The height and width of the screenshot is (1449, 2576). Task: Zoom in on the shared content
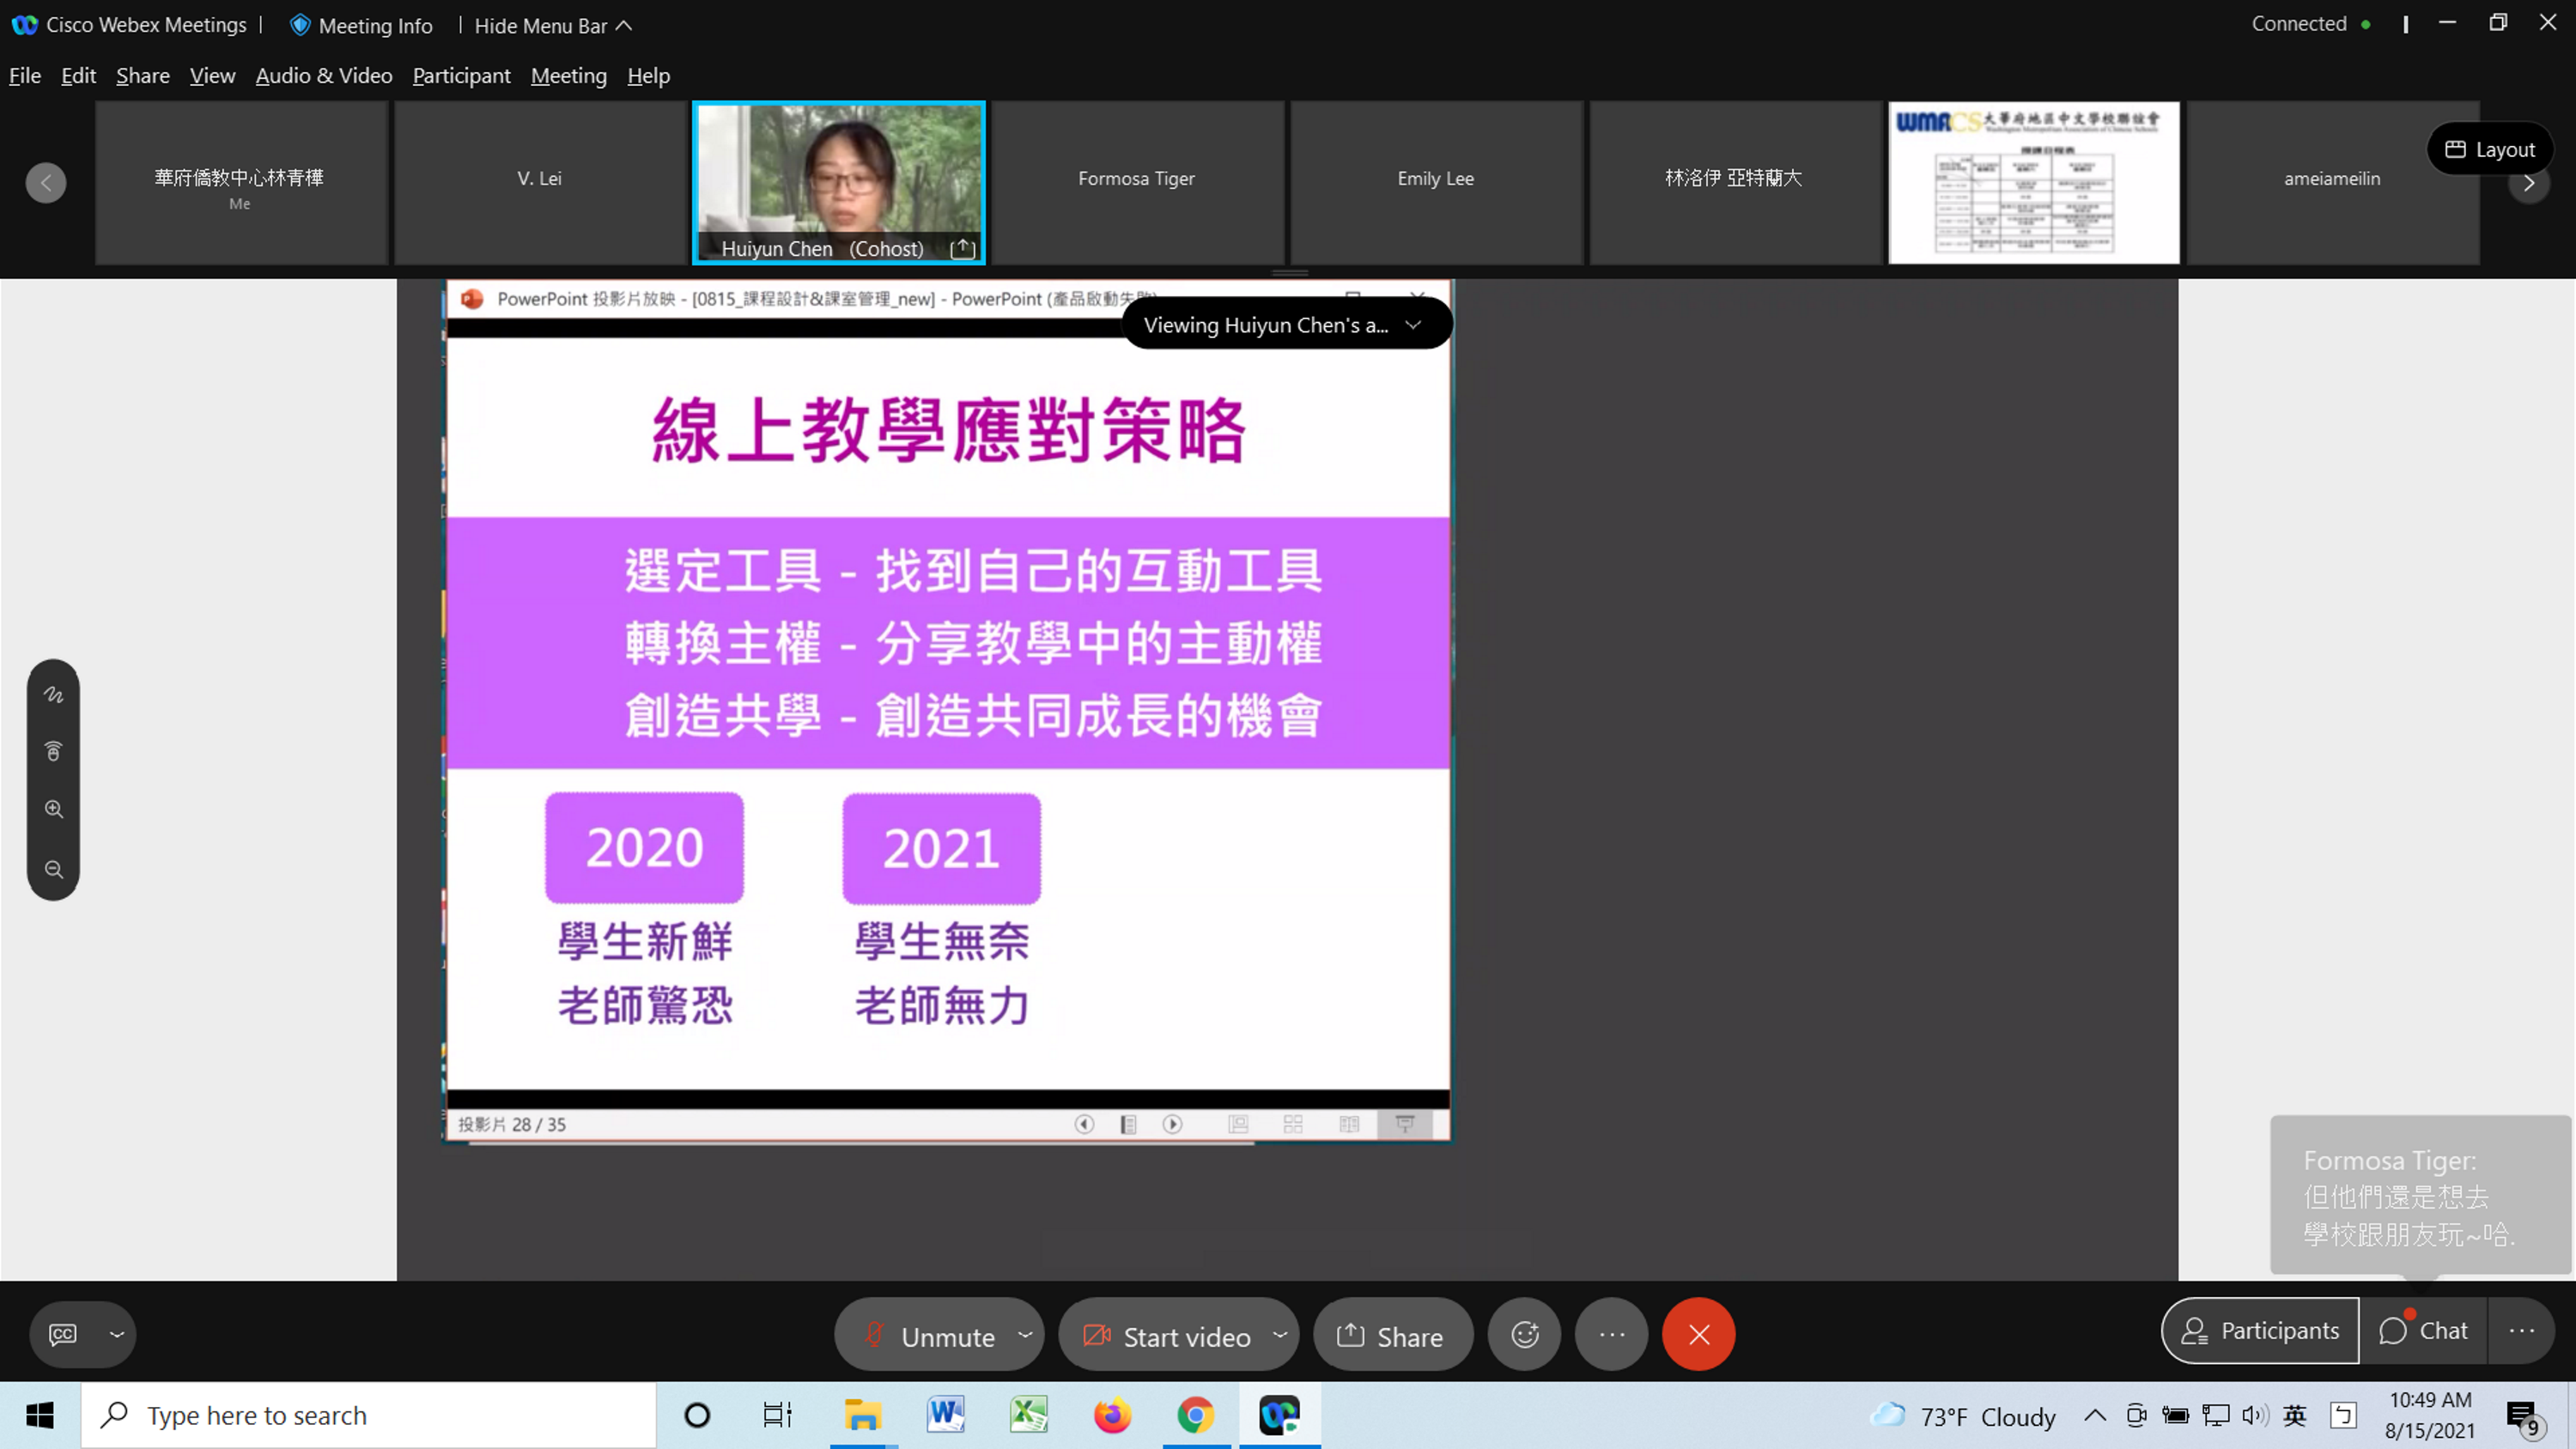point(53,809)
